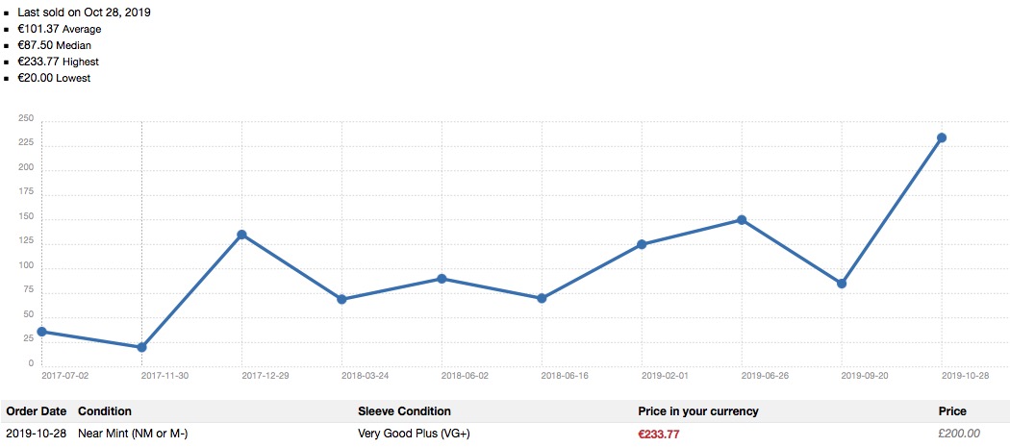Select the 2017-12-29 chart data point

coord(241,235)
